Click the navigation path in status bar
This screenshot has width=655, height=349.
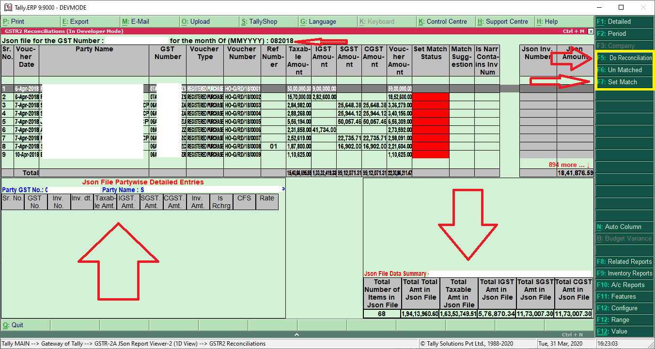pyautogui.click(x=134, y=344)
